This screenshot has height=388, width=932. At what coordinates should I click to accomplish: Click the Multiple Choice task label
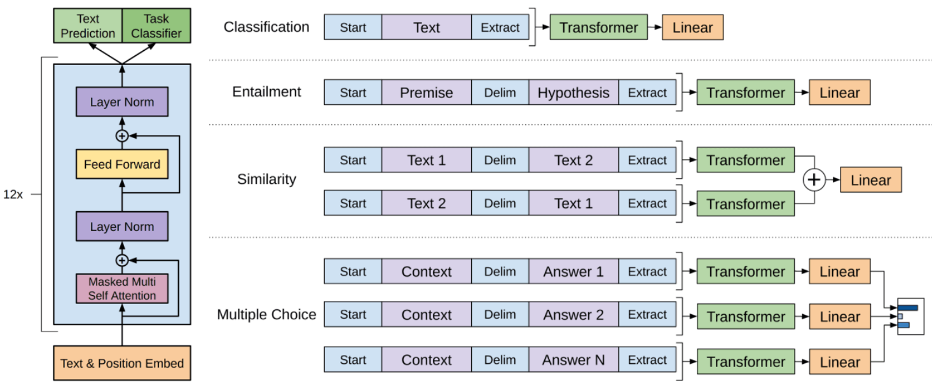(266, 315)
